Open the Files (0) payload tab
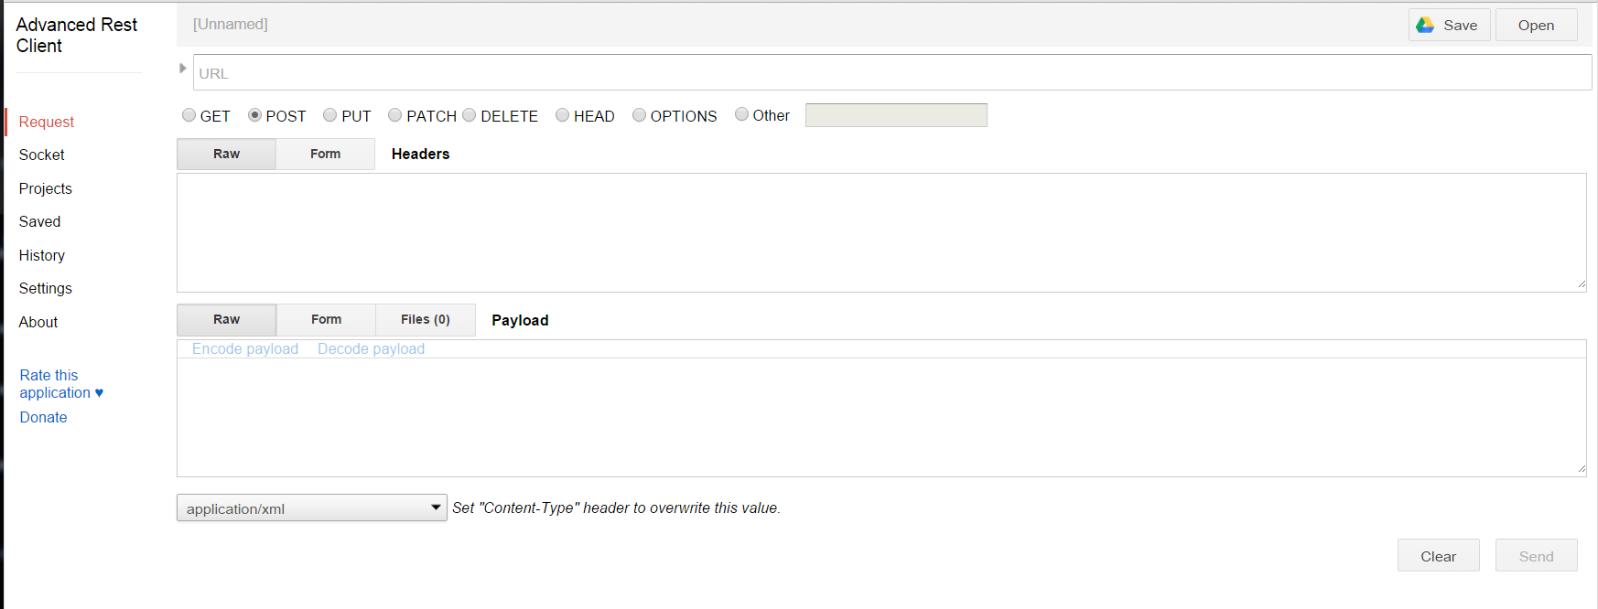Image resolution: width=1598 pixels, height=609 pixels. [x=425, y=320]
